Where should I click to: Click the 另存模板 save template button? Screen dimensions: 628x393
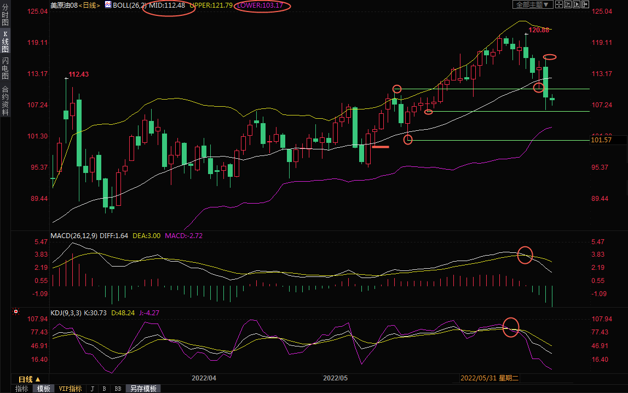143,389
